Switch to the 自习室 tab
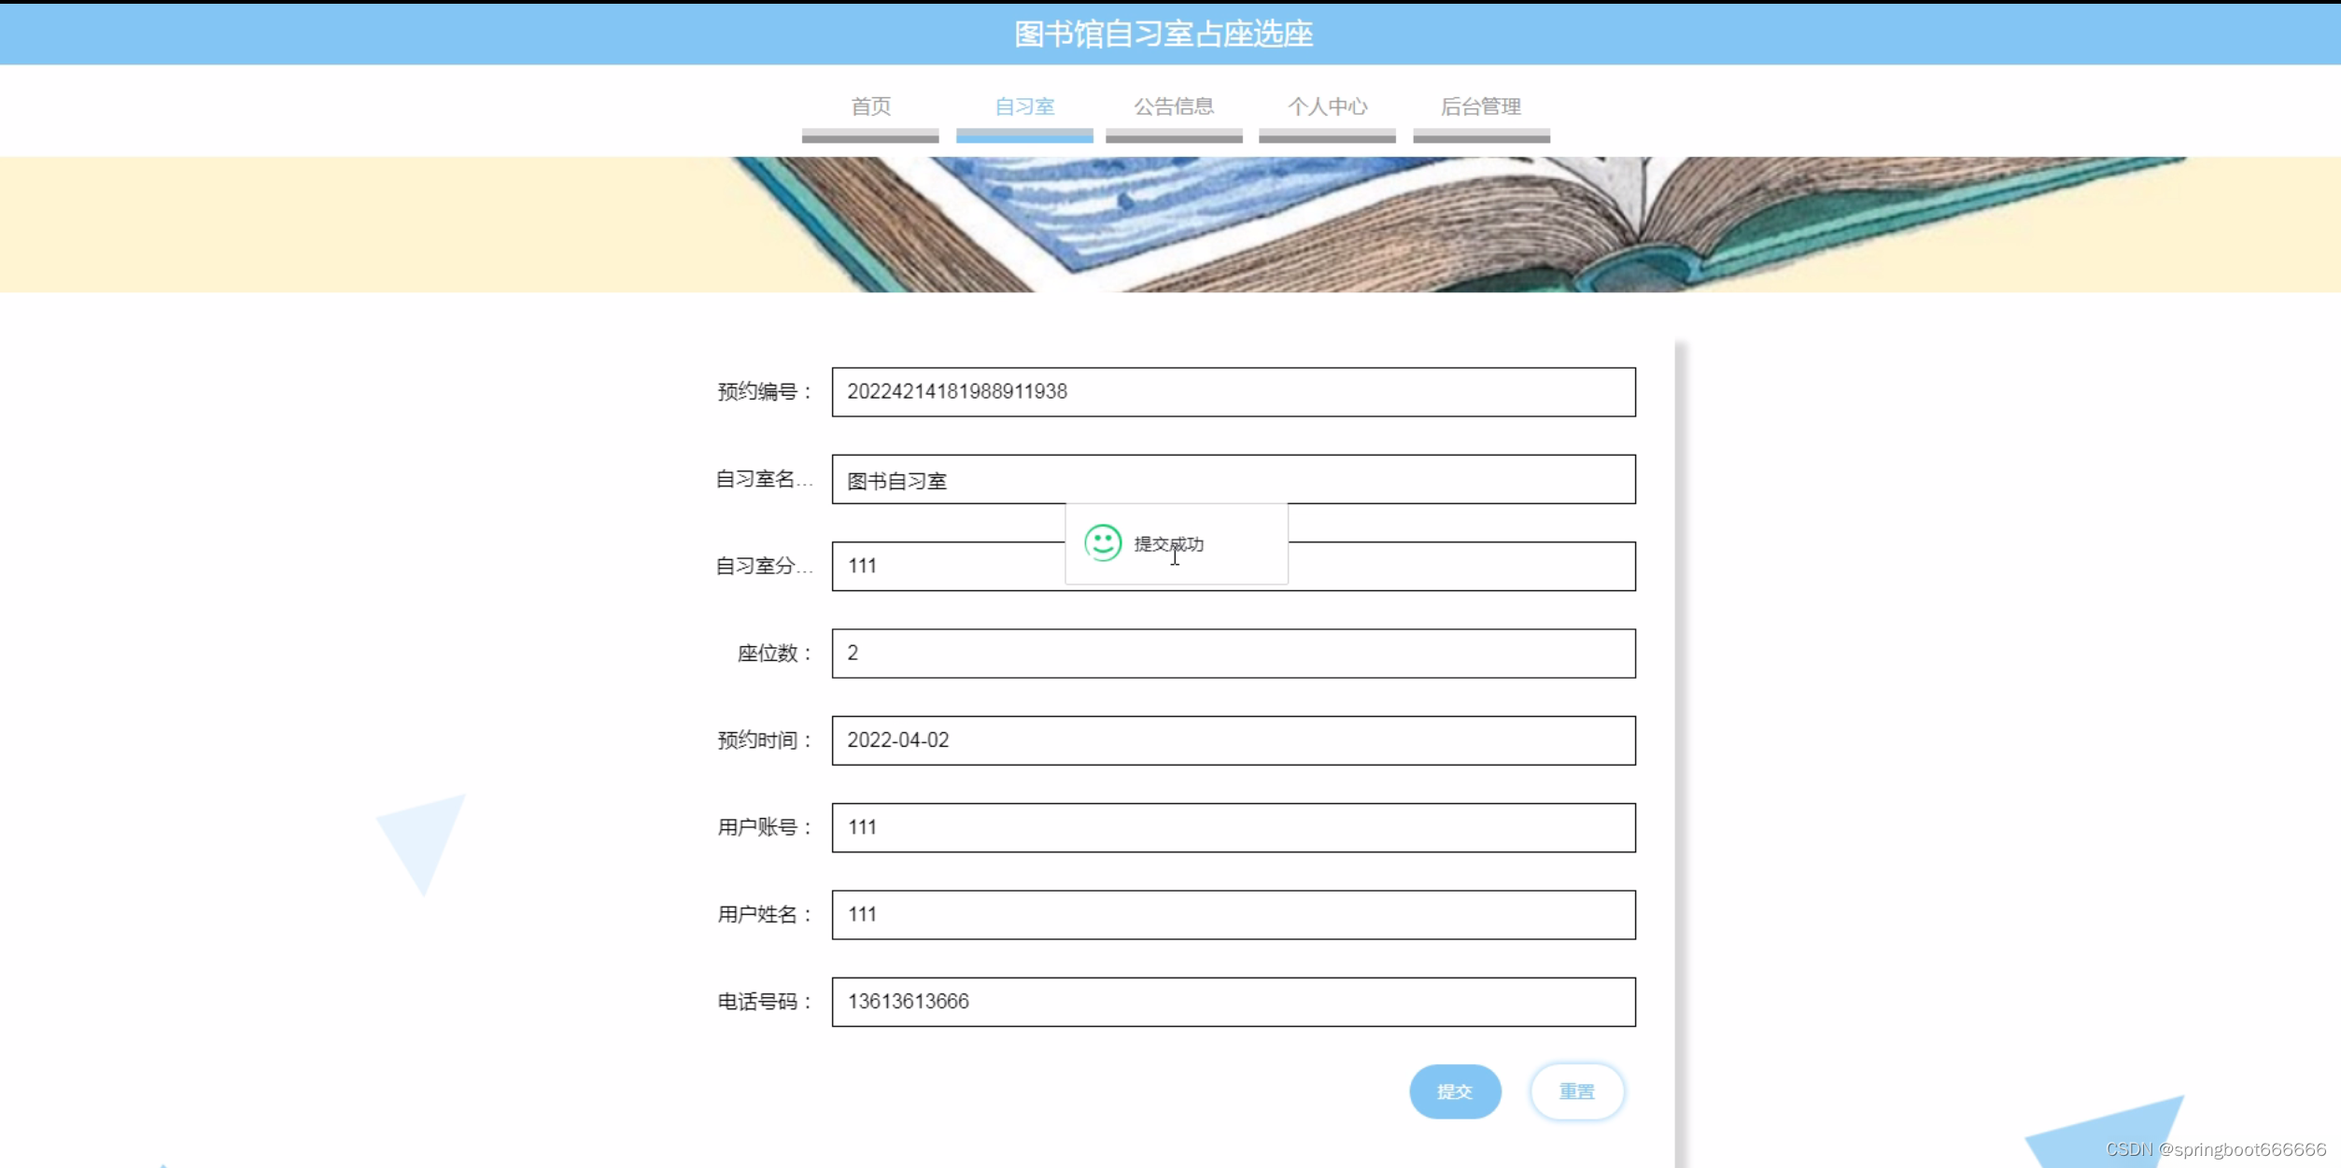2341x1168 pixels. point(1023,106)
